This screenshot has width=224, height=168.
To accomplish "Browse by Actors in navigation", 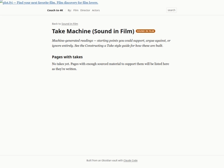I will (96, 10).
